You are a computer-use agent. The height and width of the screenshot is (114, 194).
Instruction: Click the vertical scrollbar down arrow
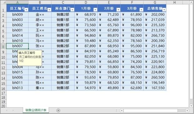coord(192,106)
